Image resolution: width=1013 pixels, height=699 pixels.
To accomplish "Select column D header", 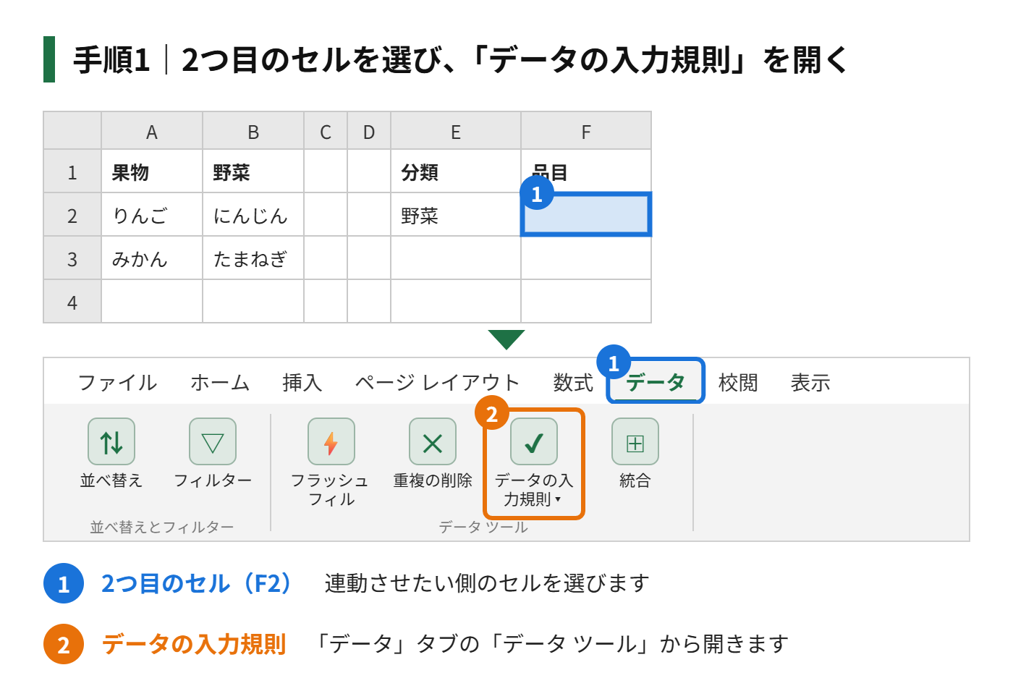I will [x=369, y=131].
